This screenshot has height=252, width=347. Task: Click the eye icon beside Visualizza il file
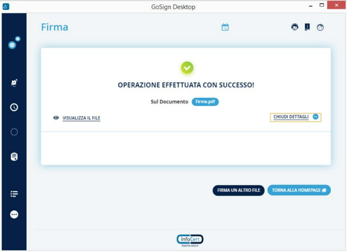56,118
